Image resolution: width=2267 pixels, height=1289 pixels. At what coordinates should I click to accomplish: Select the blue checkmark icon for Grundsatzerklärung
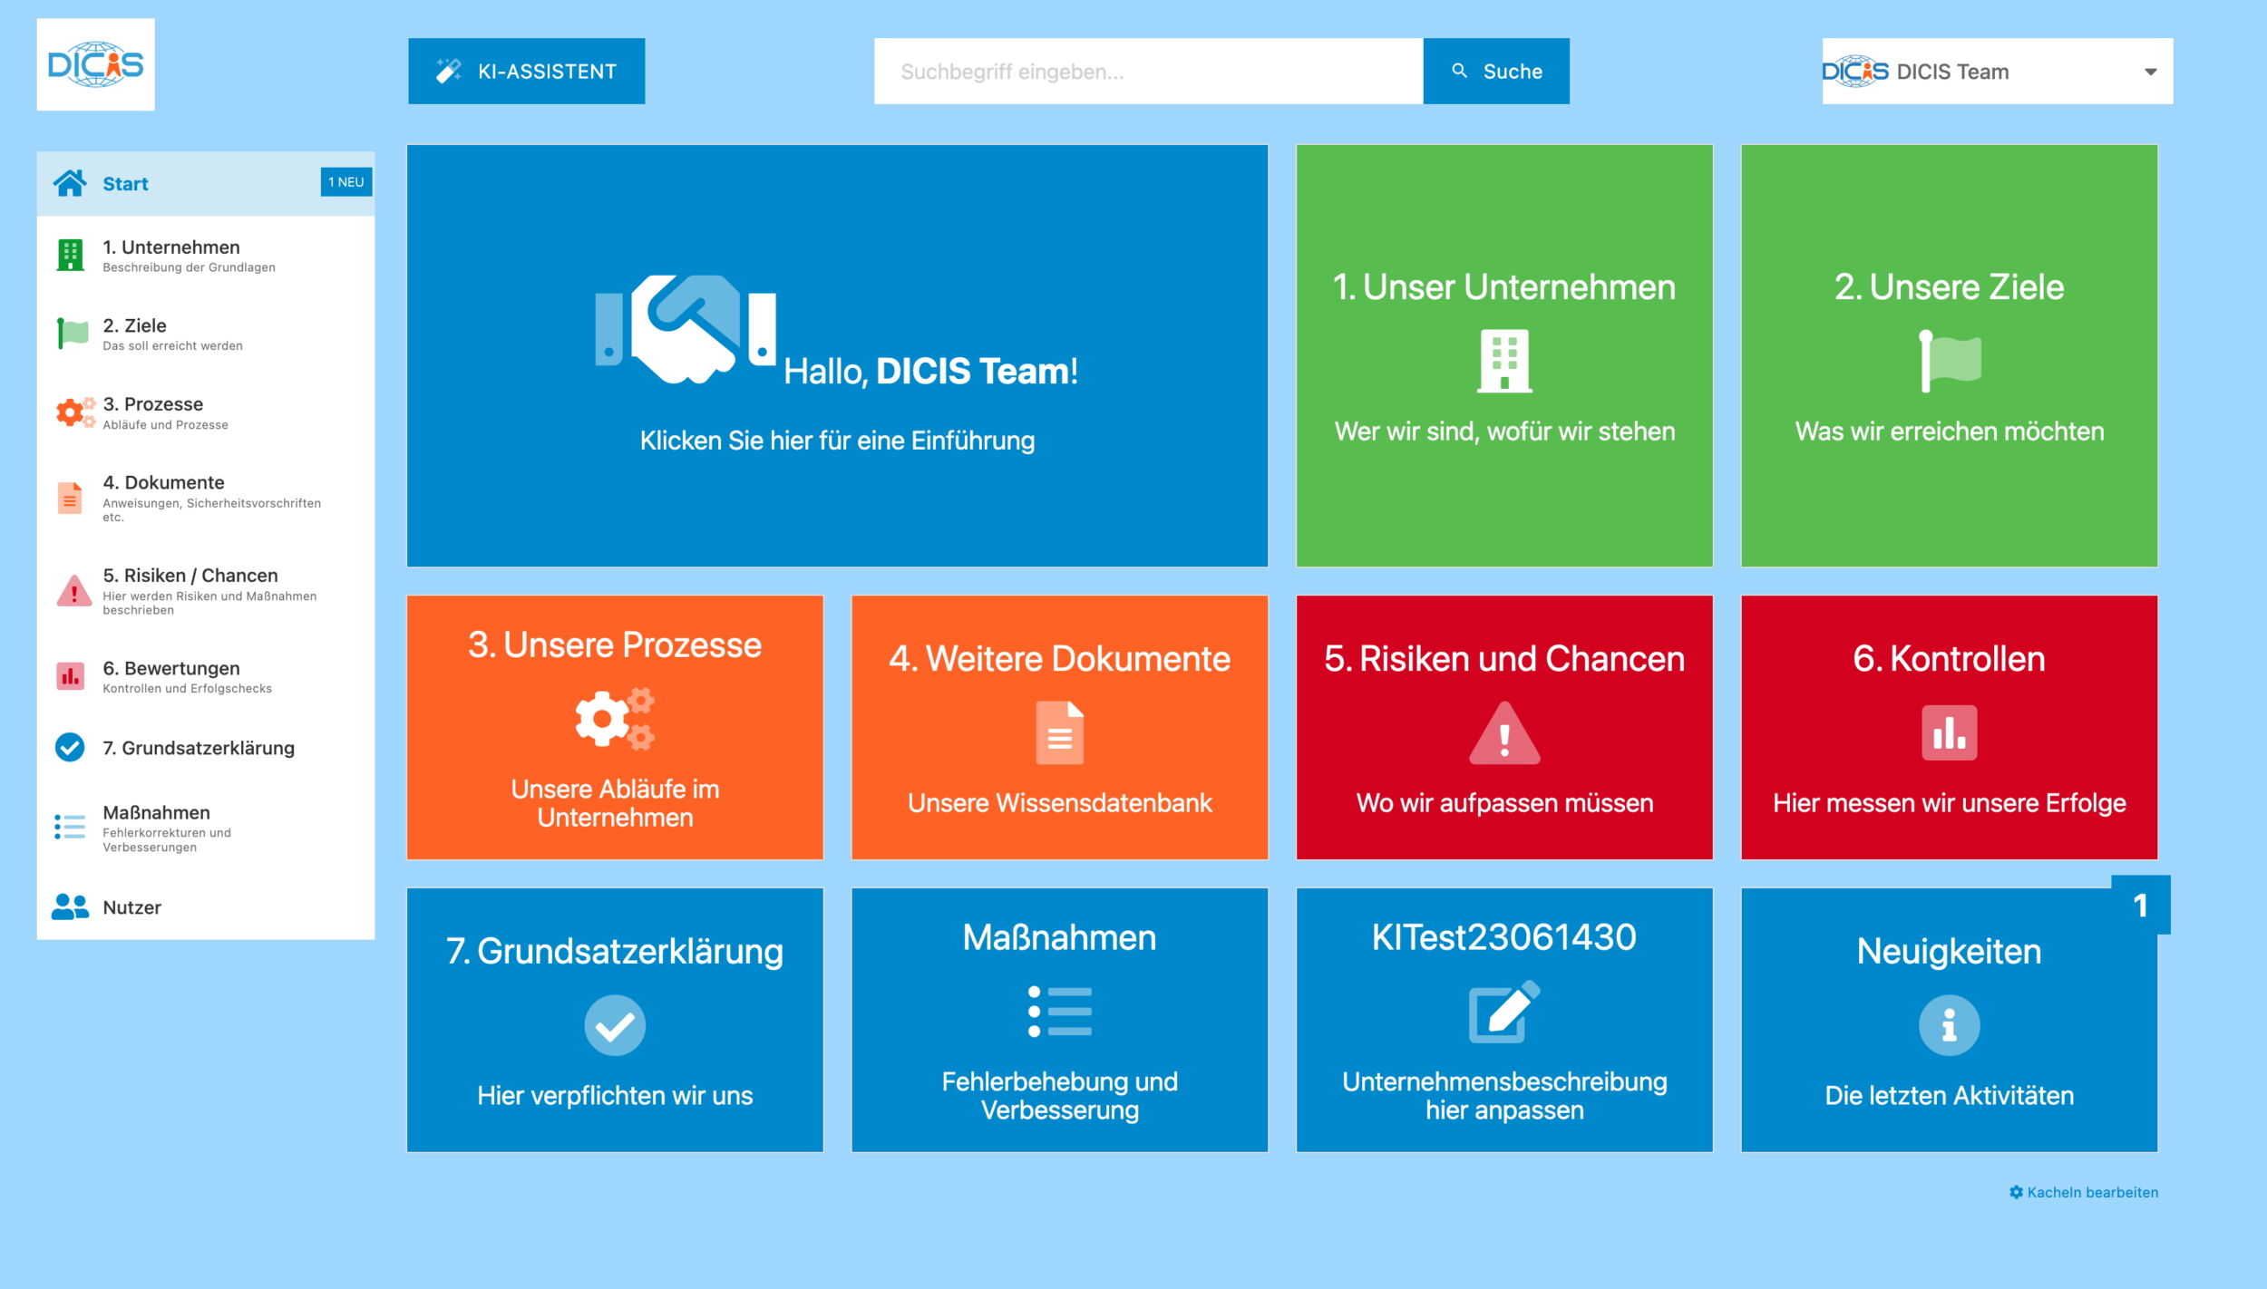[x=70, y=747]
